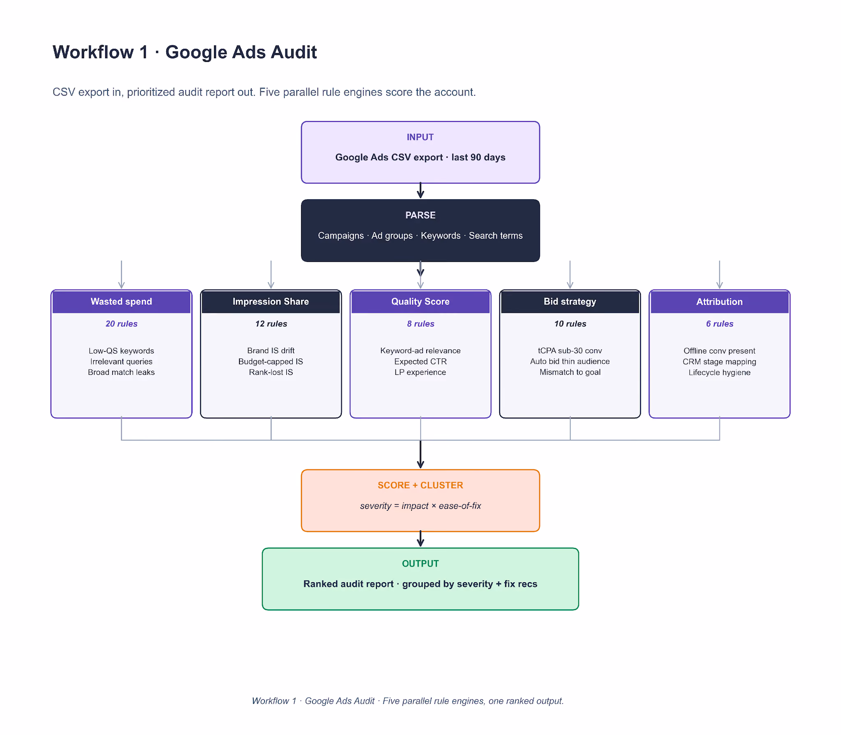Viewport: 841px width, 735px height.
Task: Click the 'Workflow 1 · Google Ads Audit' title
Action: tap(184, 52)
